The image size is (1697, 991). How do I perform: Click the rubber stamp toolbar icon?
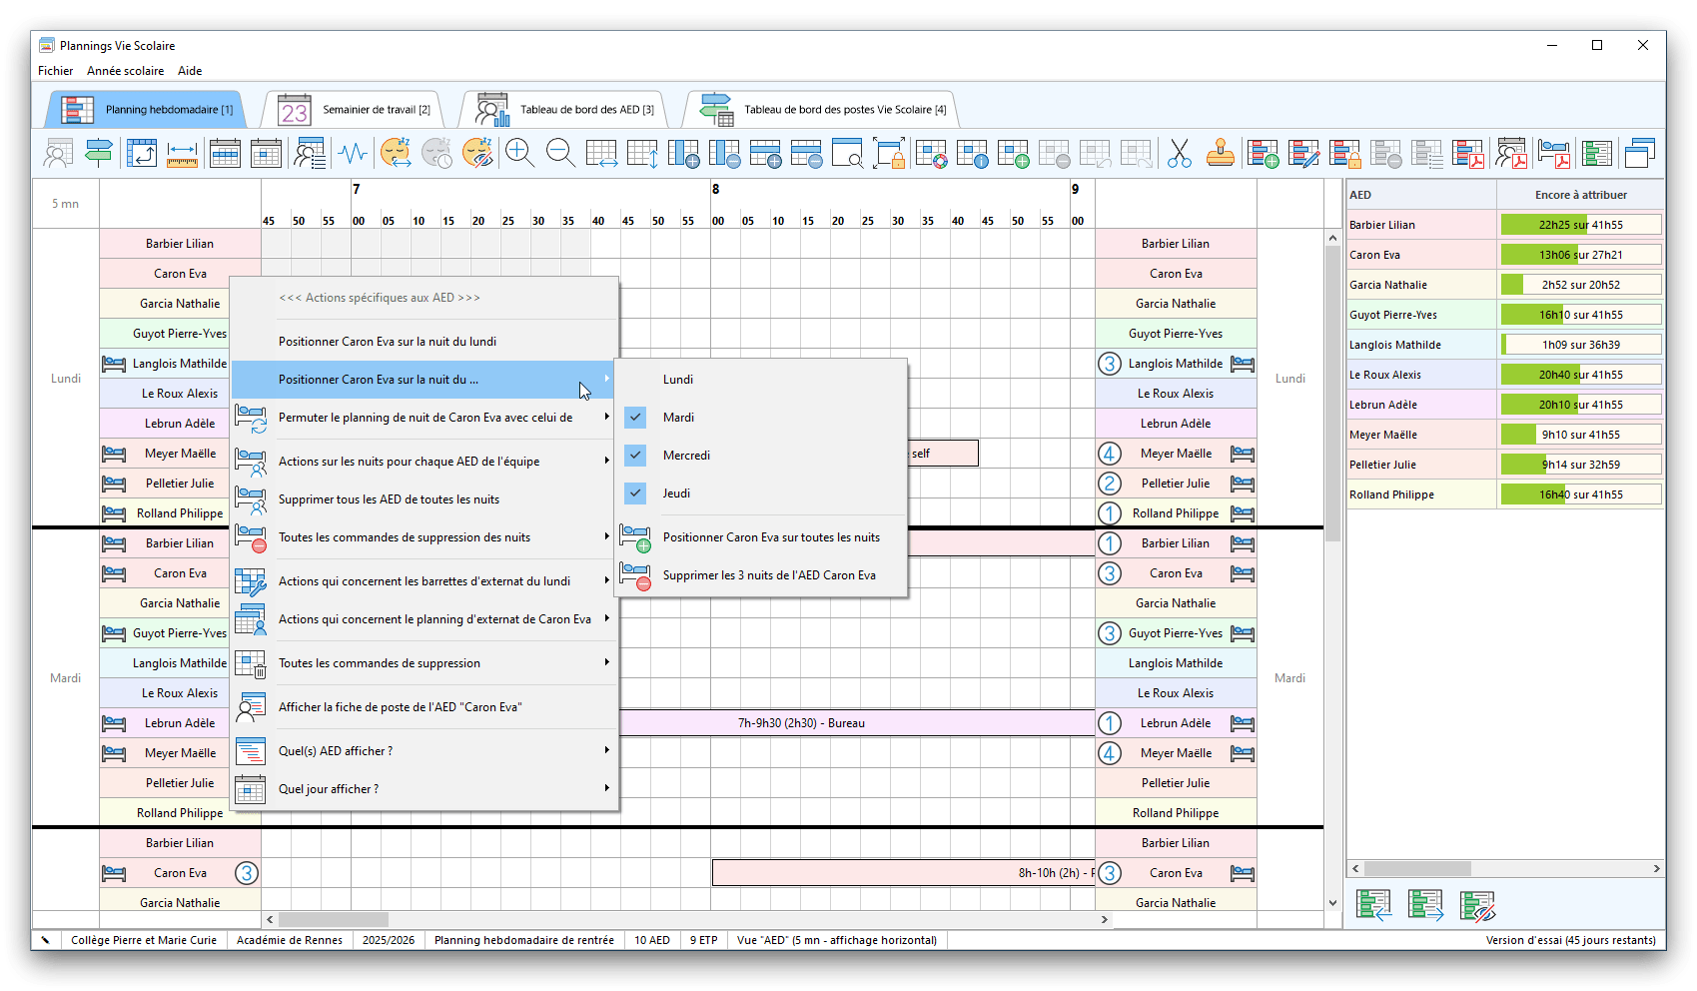tap(1220, 153)
